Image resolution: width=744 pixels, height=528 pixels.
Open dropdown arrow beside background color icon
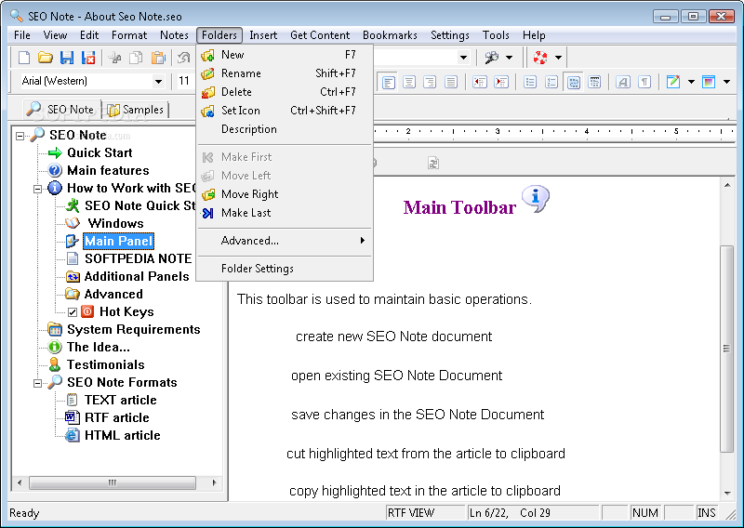click(x=726, y=82)
